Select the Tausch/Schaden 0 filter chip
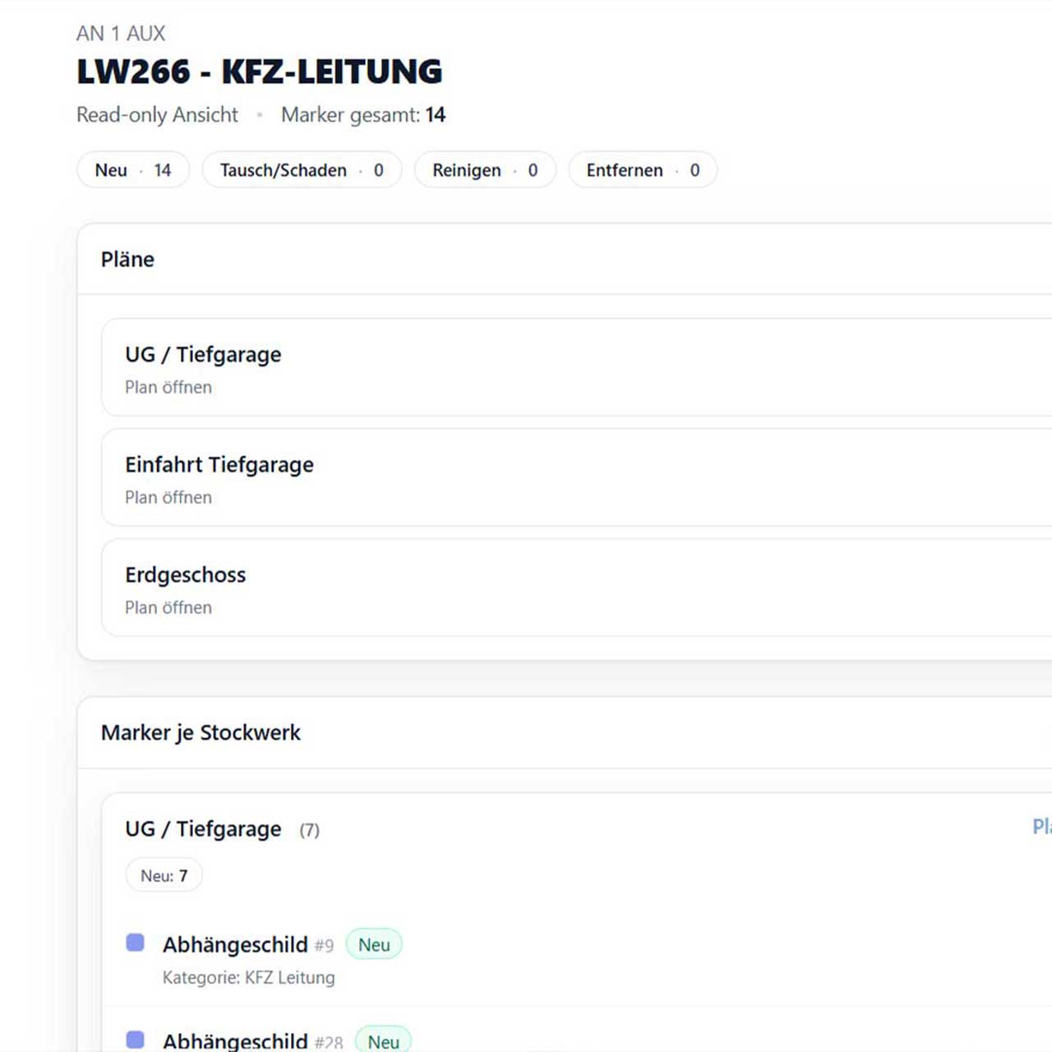The image size is (1052, 1052). pyautogui.click(x=302, y=170)
